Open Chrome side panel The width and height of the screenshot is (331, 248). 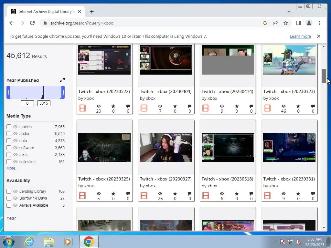click(298, 23)
